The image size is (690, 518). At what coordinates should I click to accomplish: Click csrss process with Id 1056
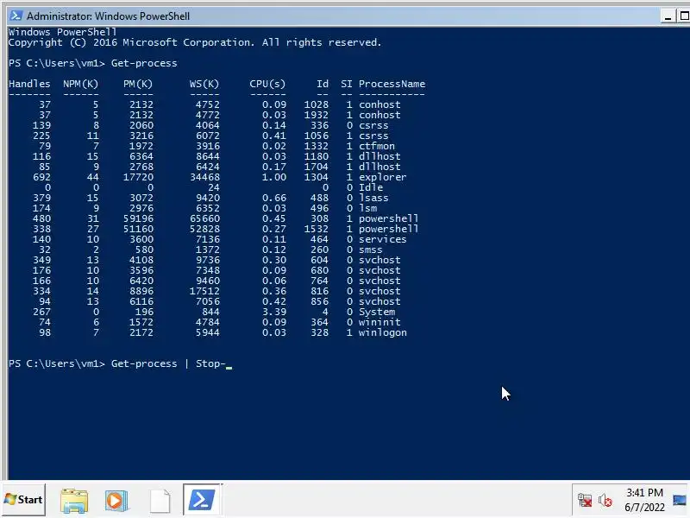pyautogui.click(x=373, y=136)
